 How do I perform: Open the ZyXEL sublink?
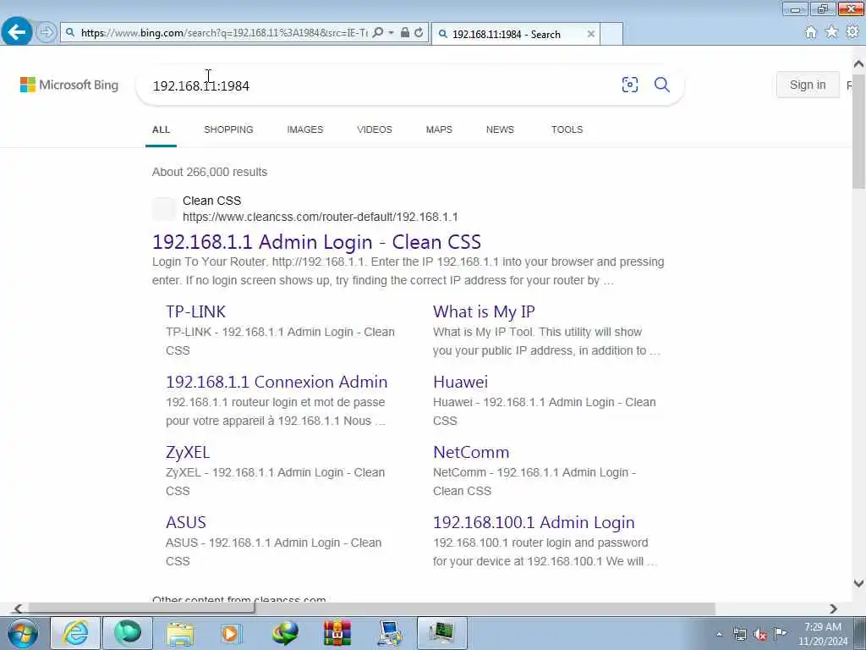188,452
